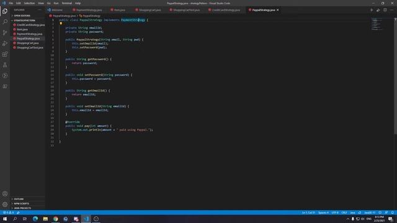397x223 pixels.
Task: Switch to Visual Studio Code taskbar icon
Action: coord(86,219)
